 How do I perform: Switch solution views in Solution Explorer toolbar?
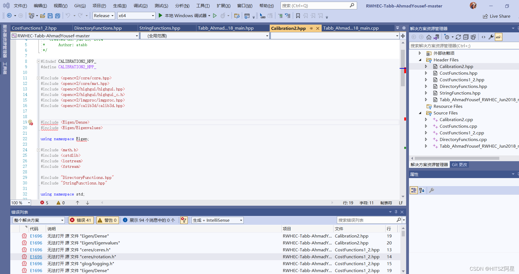pyautogui.click(x=436, y=37)
